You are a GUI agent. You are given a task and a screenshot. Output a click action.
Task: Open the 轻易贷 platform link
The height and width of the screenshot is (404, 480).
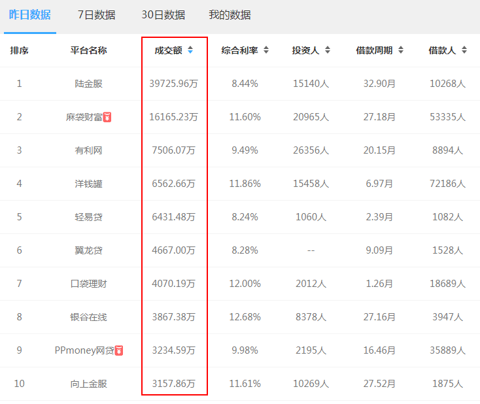(88, 217)
